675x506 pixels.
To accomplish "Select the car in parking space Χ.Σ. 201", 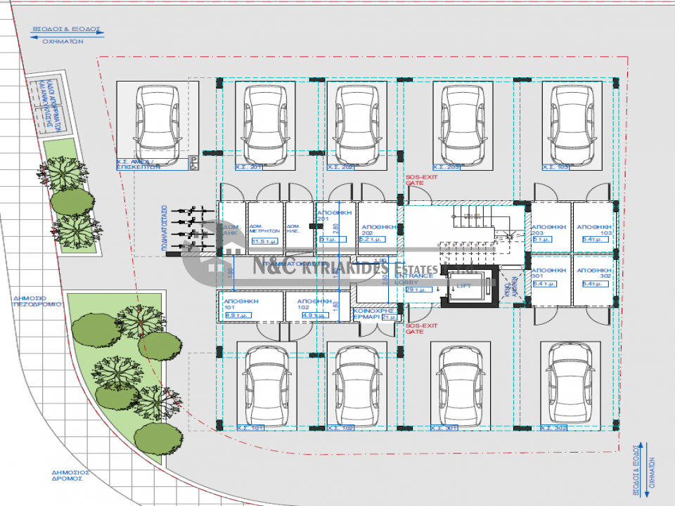I will point(265,125).
